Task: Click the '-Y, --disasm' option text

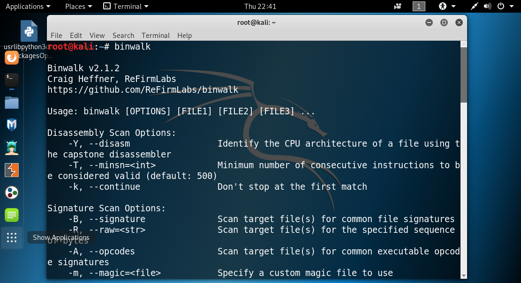Action: (99, 143)
